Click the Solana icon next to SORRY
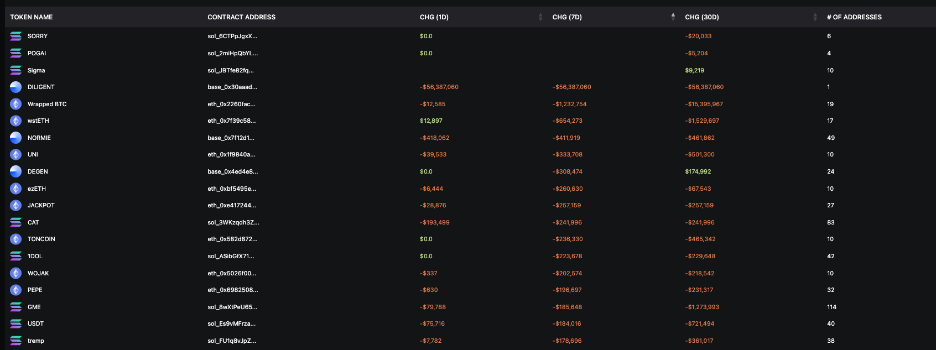 coord(16,36)
